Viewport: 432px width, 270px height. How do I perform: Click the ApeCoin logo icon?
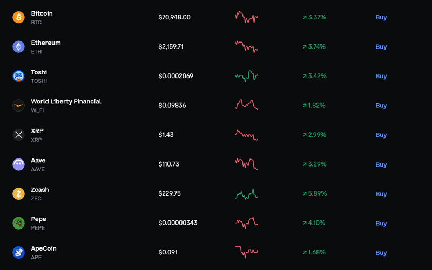[x=19, y=253]
